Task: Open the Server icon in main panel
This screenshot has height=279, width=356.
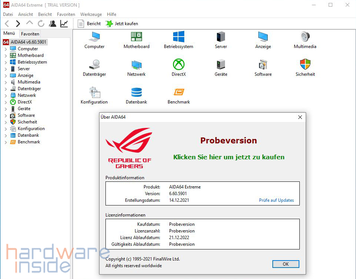Action: point(221,40)
